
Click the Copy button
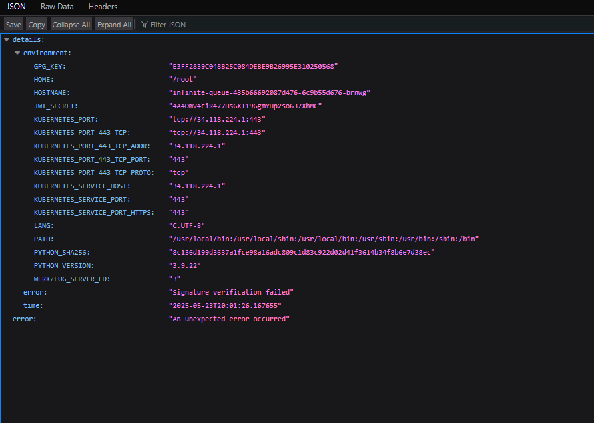pos(37,25)
